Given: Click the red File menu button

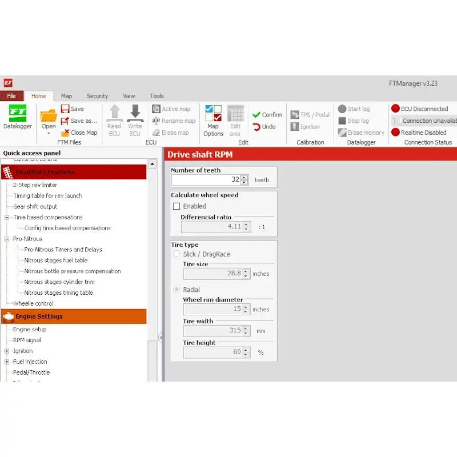Looking at the screenshot, I should point(11,96).
